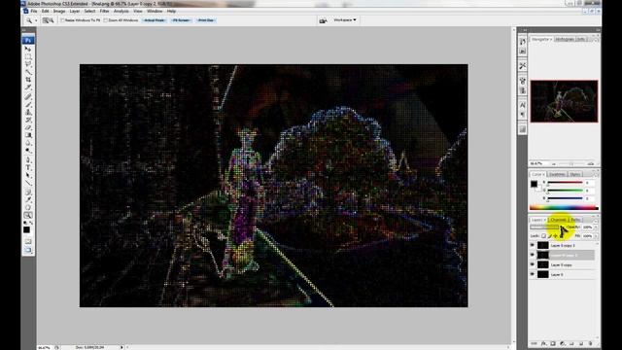
Task: Select the Brush tool
Action: click(28, 105)
